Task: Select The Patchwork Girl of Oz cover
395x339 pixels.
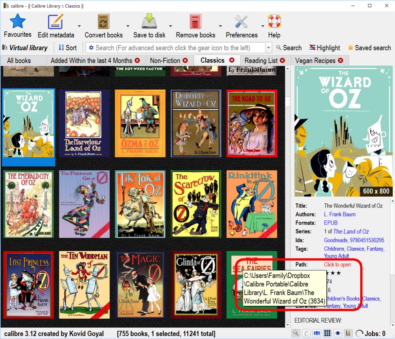Action: click(x=84, y=204)
